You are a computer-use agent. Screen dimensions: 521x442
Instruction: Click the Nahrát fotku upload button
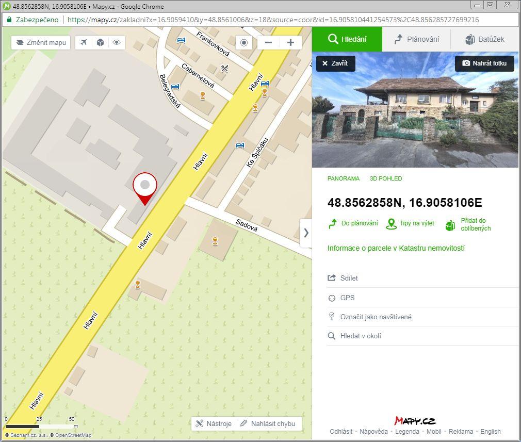pos(484,63)
